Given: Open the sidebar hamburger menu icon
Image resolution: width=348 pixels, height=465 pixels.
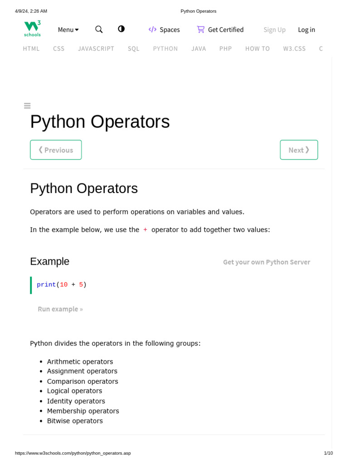Looking at the screenshot, I should pyautogui.click(x=27, y=106).
